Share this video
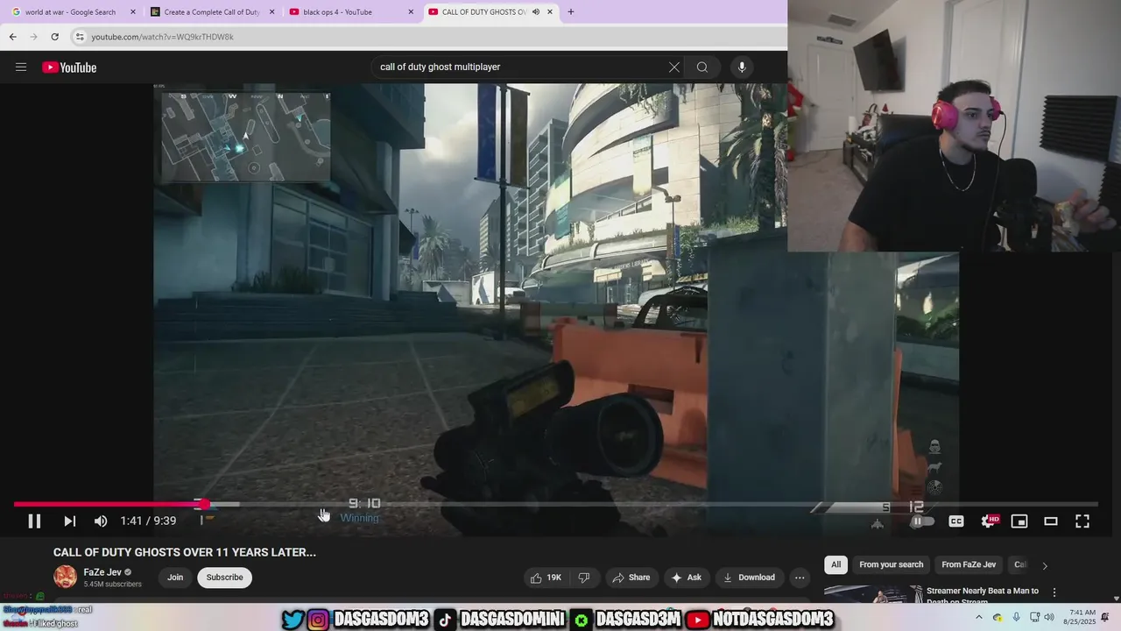This screenshot has width=1121, height=631. (631, 578)
